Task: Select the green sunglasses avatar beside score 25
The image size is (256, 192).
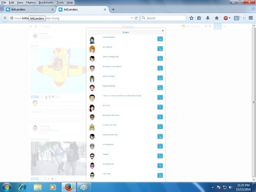Action: click(x=92, y=175)
